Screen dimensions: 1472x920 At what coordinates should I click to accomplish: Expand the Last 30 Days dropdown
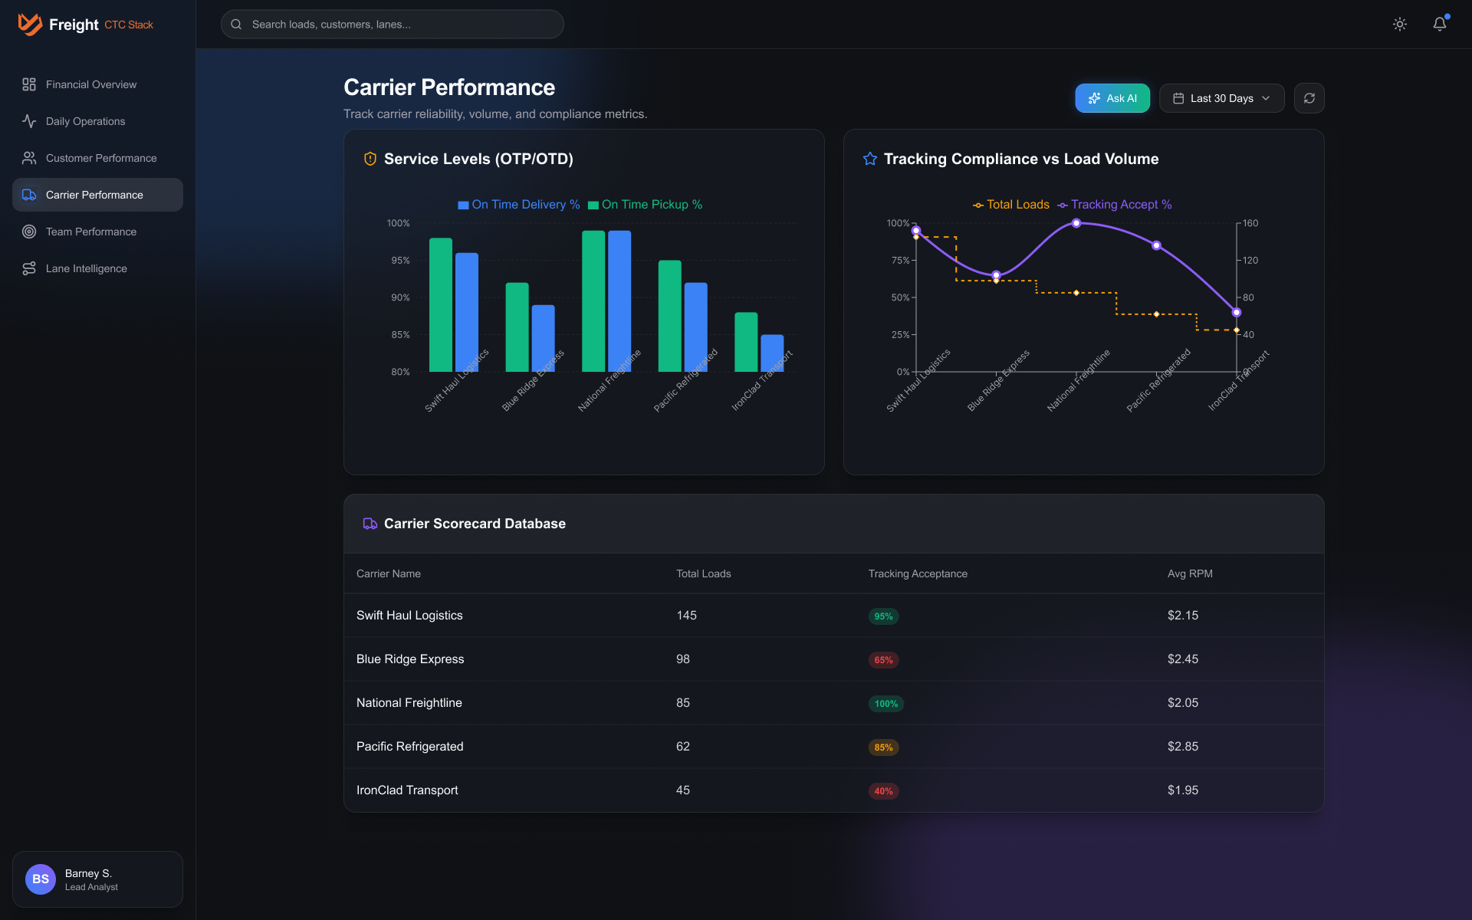(x=1221, y=98)
